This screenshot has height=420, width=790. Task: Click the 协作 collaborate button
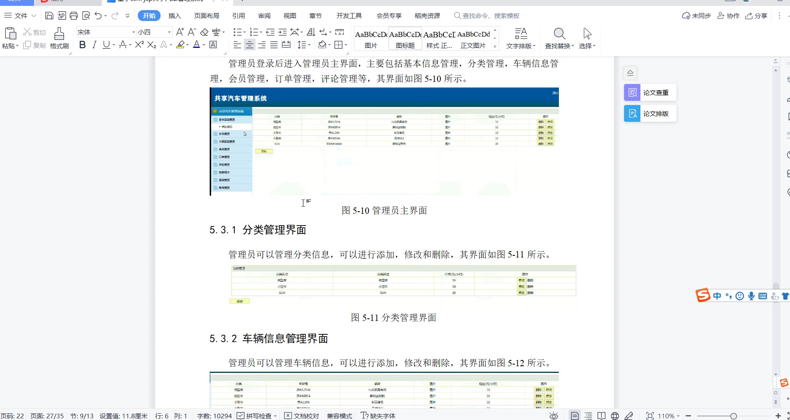pyautogui.click(x=728, y=16)
